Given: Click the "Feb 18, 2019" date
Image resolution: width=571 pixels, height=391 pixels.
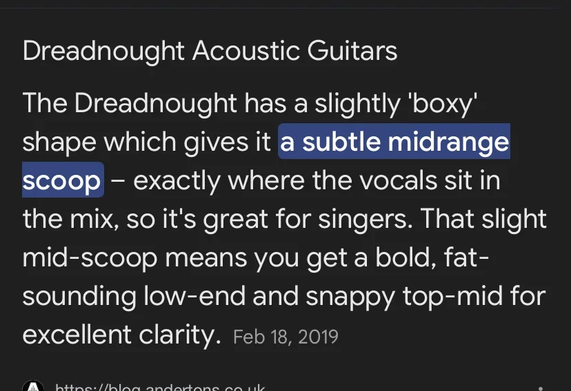Looking at the screenshot, I should click(285, 337).
